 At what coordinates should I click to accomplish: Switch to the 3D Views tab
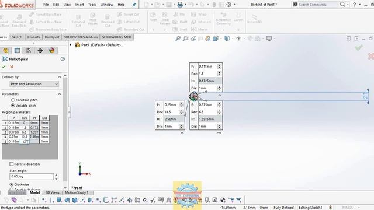point(52,192)
